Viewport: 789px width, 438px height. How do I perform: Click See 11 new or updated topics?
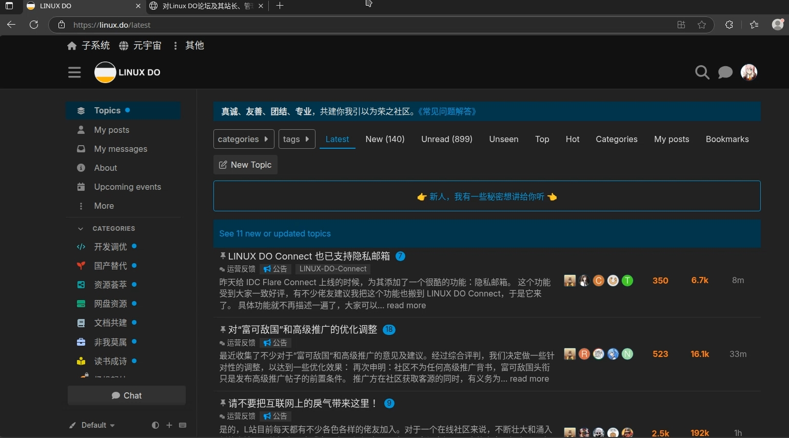coord(275,234)
